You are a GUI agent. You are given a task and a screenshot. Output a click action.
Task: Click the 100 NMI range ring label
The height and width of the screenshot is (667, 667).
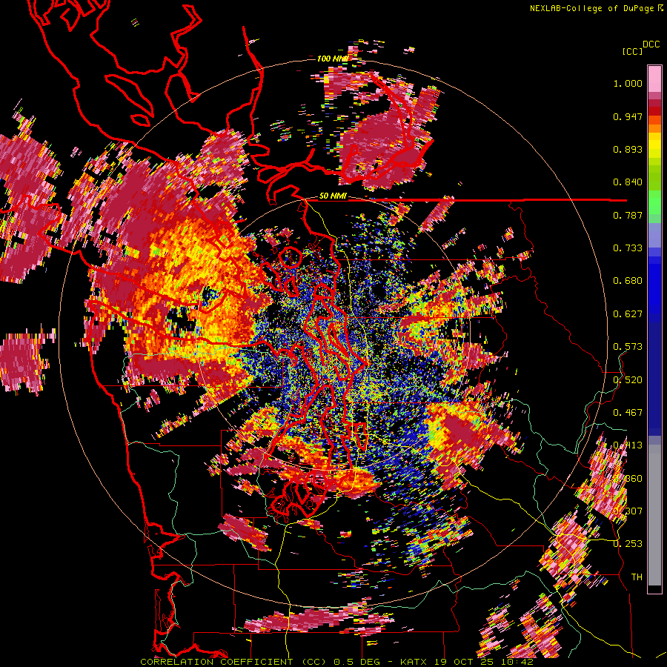coord(333,59)
